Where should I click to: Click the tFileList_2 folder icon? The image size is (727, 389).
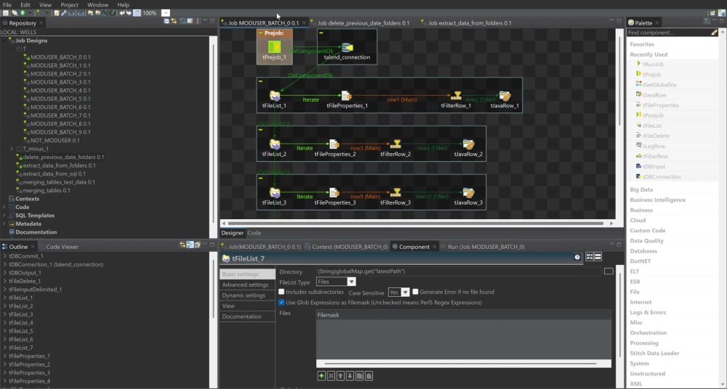pyautogui.click(x=275, y=144)
